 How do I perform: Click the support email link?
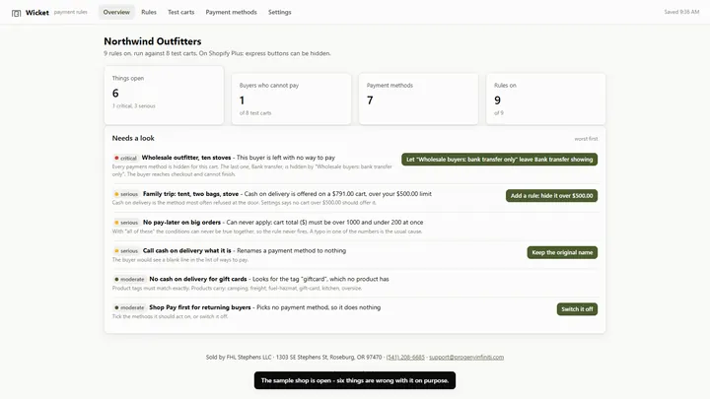click(x=465, y=357)
